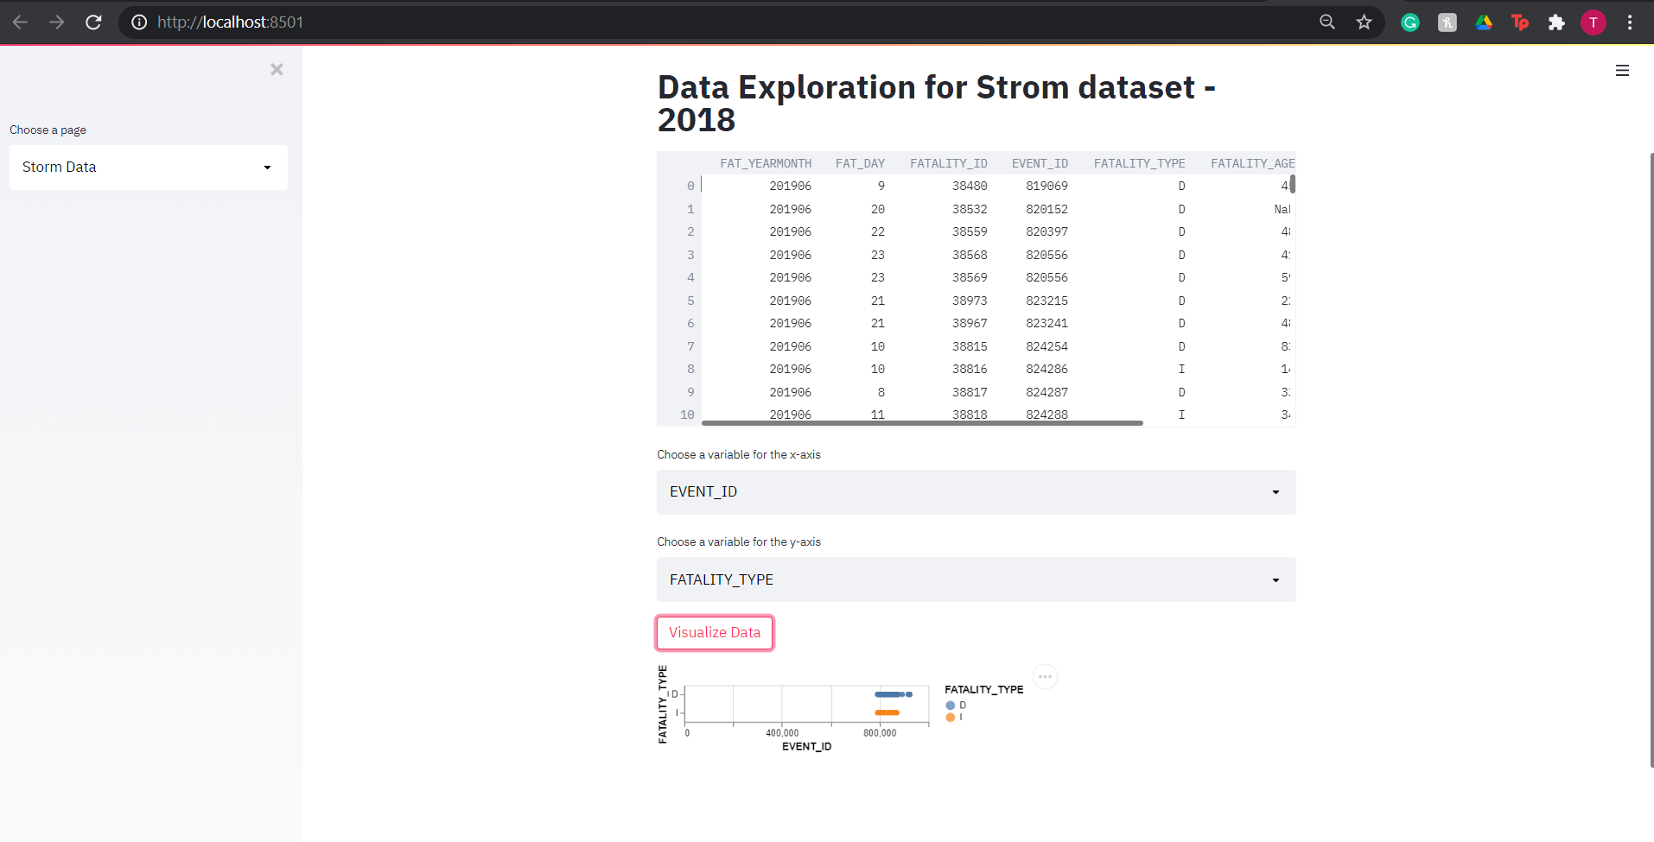
Task: Open Google Drive from the toolbar
Action: click(x=1483, y=22)
